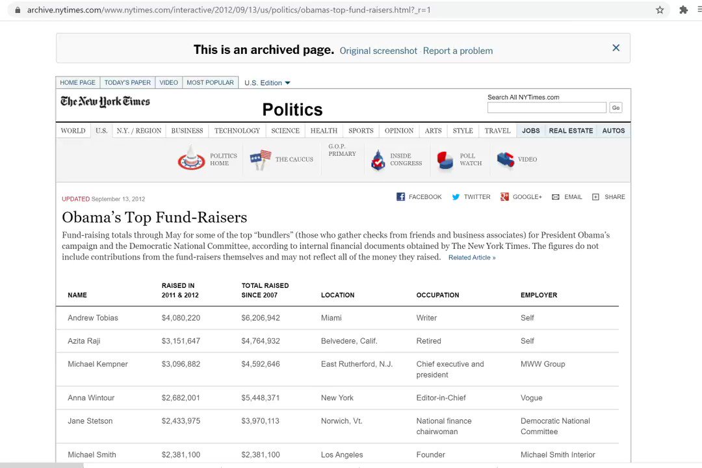Open the Inside Congress capitol icon
702x468 pixels.
click(x=378, y=160)
